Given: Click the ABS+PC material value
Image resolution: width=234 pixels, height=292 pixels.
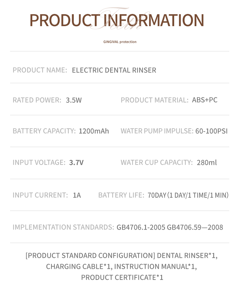Looking at the screenshot, I should tap(205, 100).
